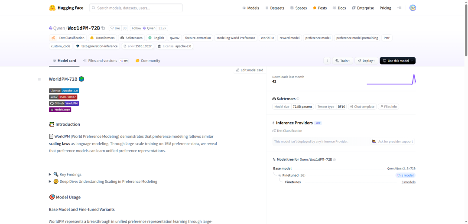
Task: Click the Model tree info icon
Action: coord(334,159)
